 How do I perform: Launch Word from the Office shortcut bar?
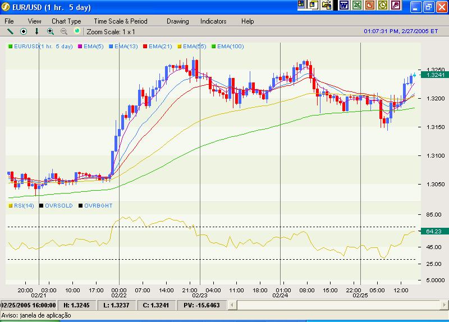pyautogui.click(x=343, y=5)
